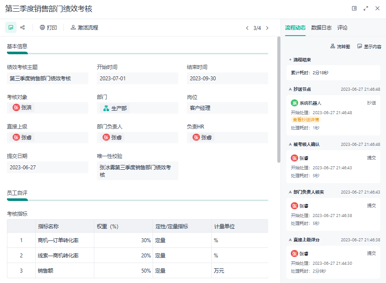Switch to 流程动态 tab
This screenshot has width=386, height=283.
[x=295, y=28]
